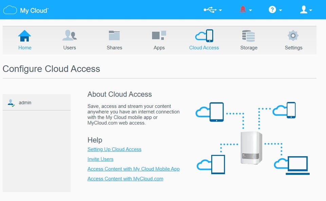
Task: Click the Help section heading
Action: [x=95, y=140]
